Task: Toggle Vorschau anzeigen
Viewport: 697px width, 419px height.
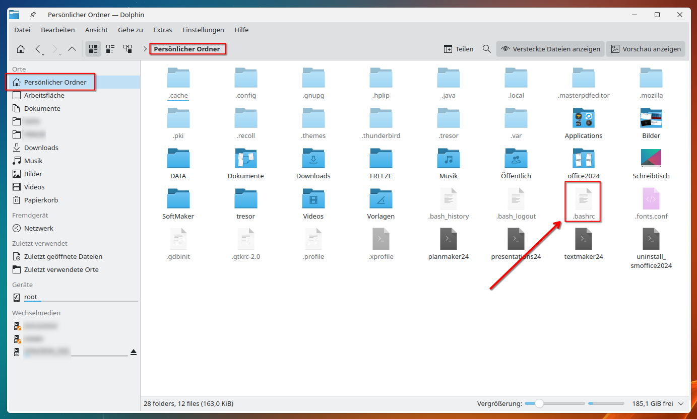Action: tap(646, 49)
